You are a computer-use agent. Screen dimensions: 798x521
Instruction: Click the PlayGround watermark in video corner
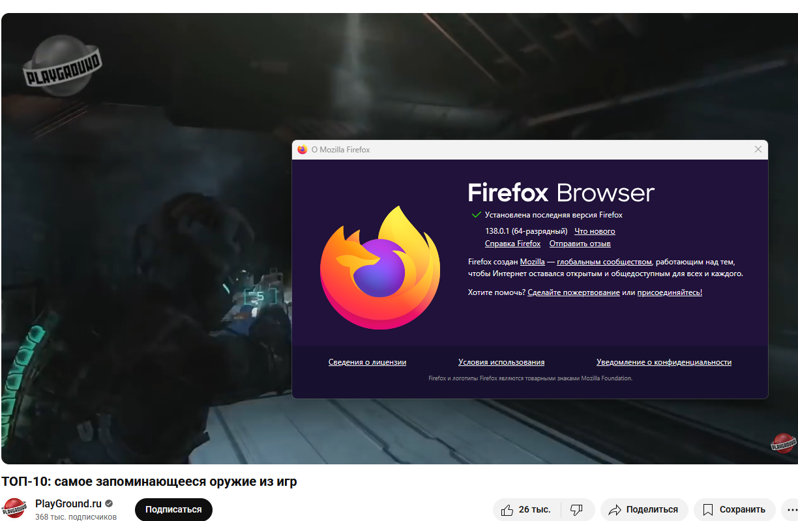pos(782,443)
